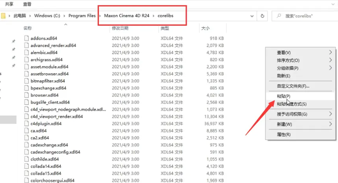This screenshot has width=338, height=183.
Task: Expand the 查看(V) submenu arrow
Action: coord(331,52)
